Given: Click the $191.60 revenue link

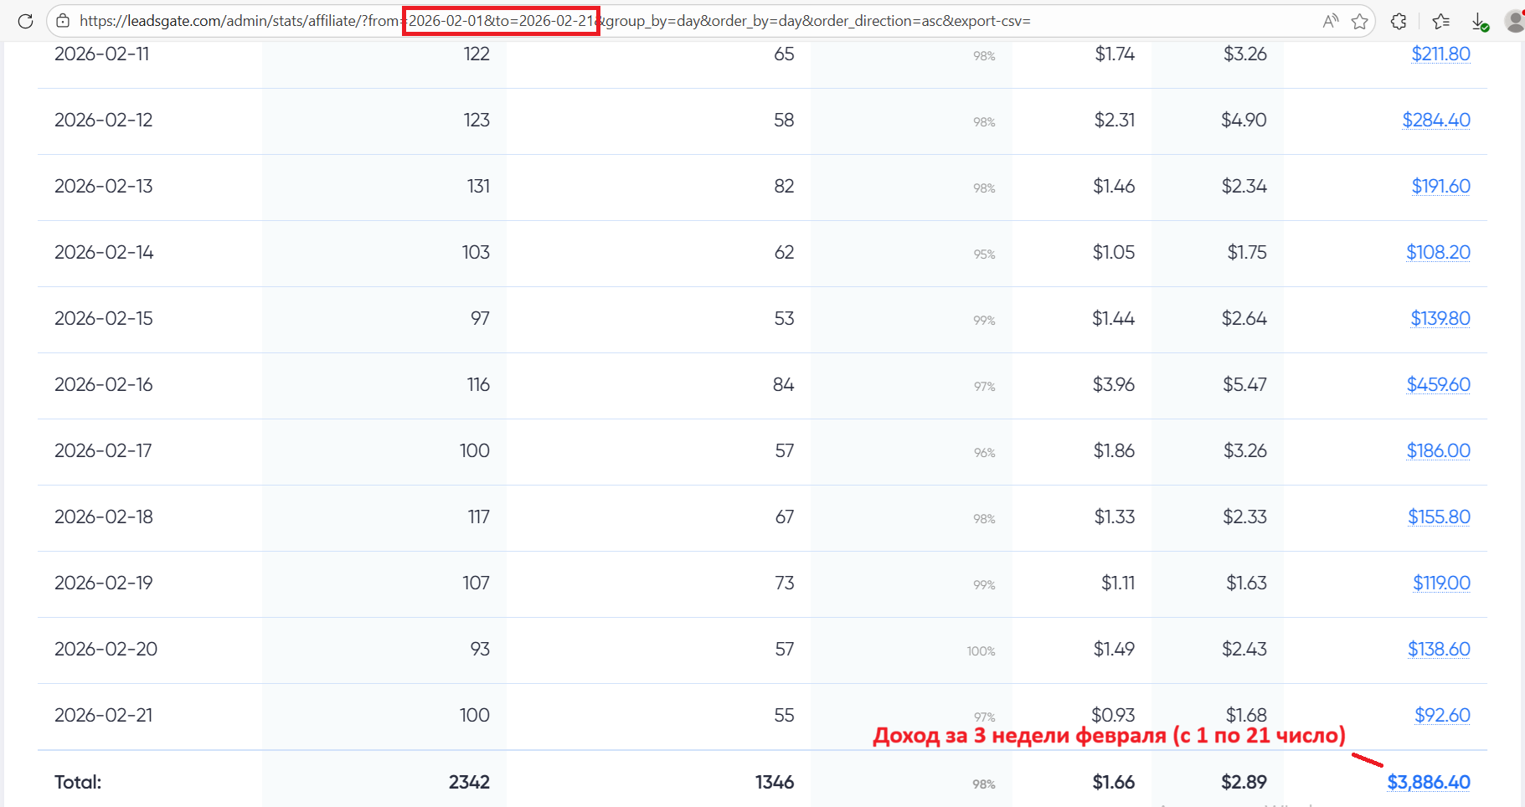Looking at the screenshot, I should [x=1440, y=186].
